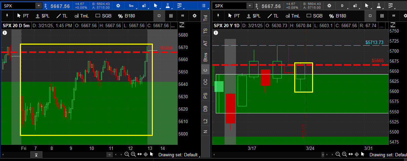Toggle the pin icon on left drawing toolbar
Screen dimensions: 407x161
tap(7, 16)
